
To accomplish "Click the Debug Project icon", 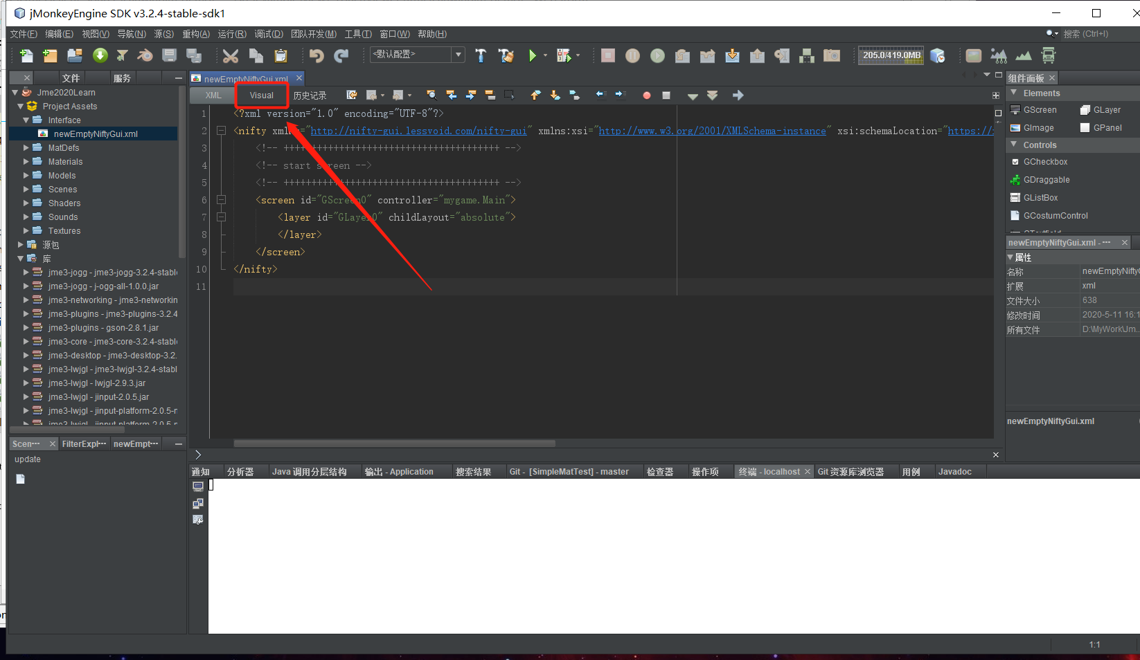I will point(564,55).
